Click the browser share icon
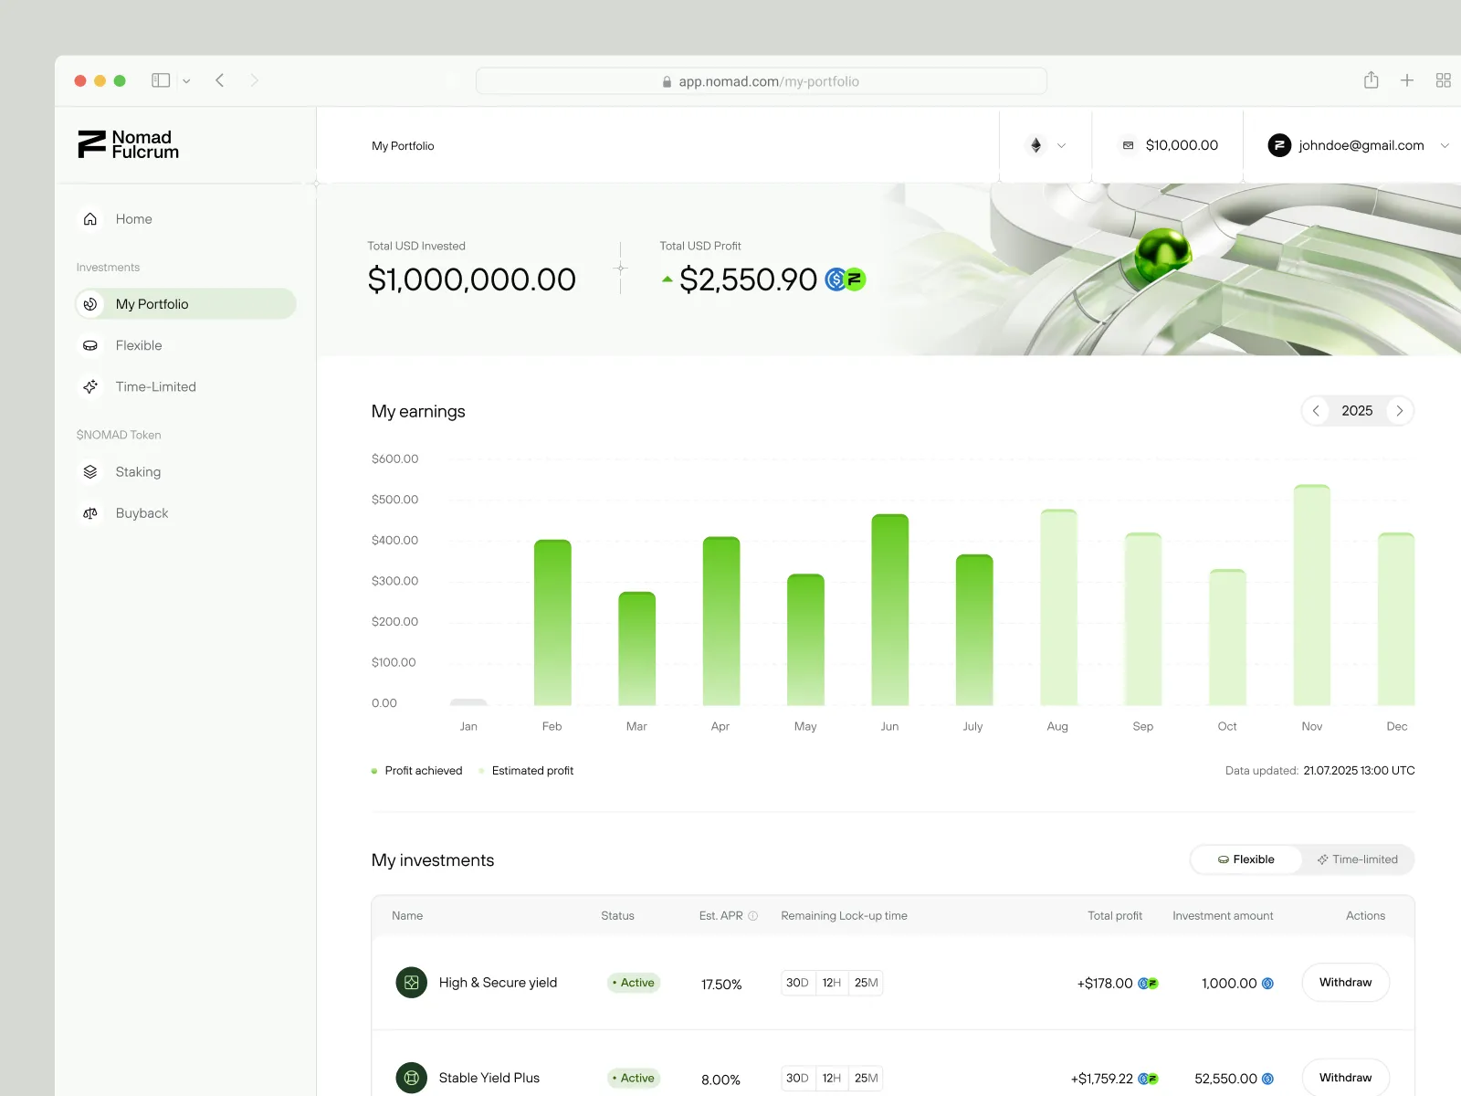Screen dimensions: 1461x1096 1371,79
